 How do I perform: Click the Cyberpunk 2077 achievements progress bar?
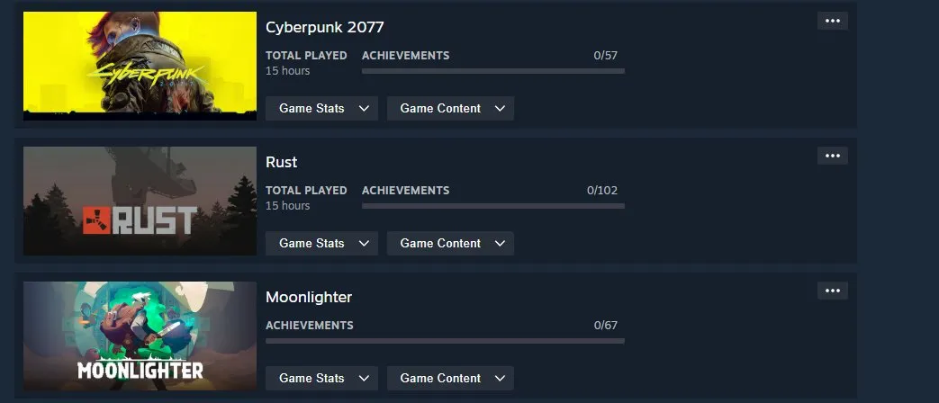(492, 71)
